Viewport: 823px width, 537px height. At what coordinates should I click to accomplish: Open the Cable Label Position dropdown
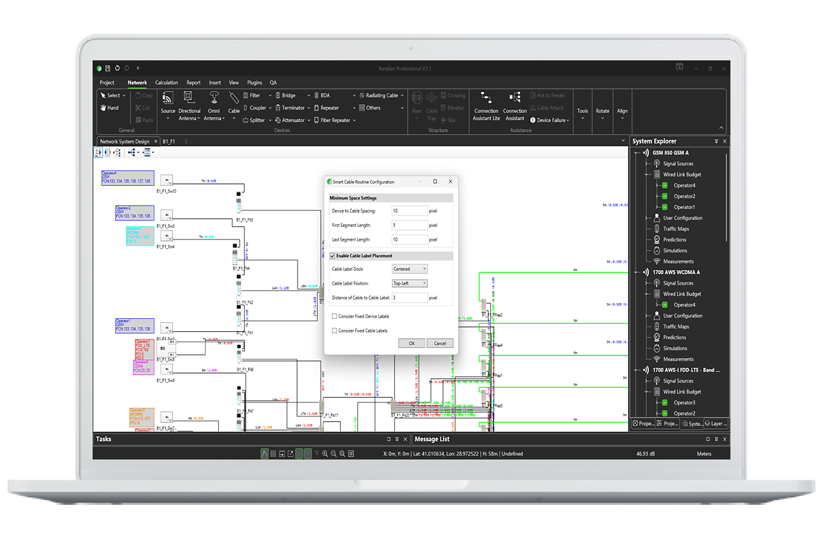[409, 283]
